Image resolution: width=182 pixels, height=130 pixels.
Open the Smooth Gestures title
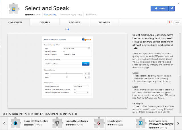(x=77, y=121)
